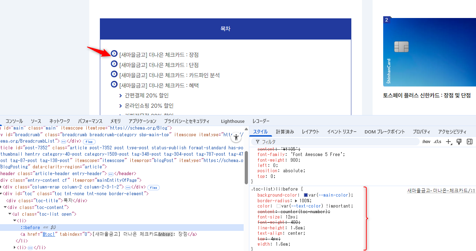Click the circular chevron bullet beside 장점
The height and width of the screenshot is (251, 476).
114,54
